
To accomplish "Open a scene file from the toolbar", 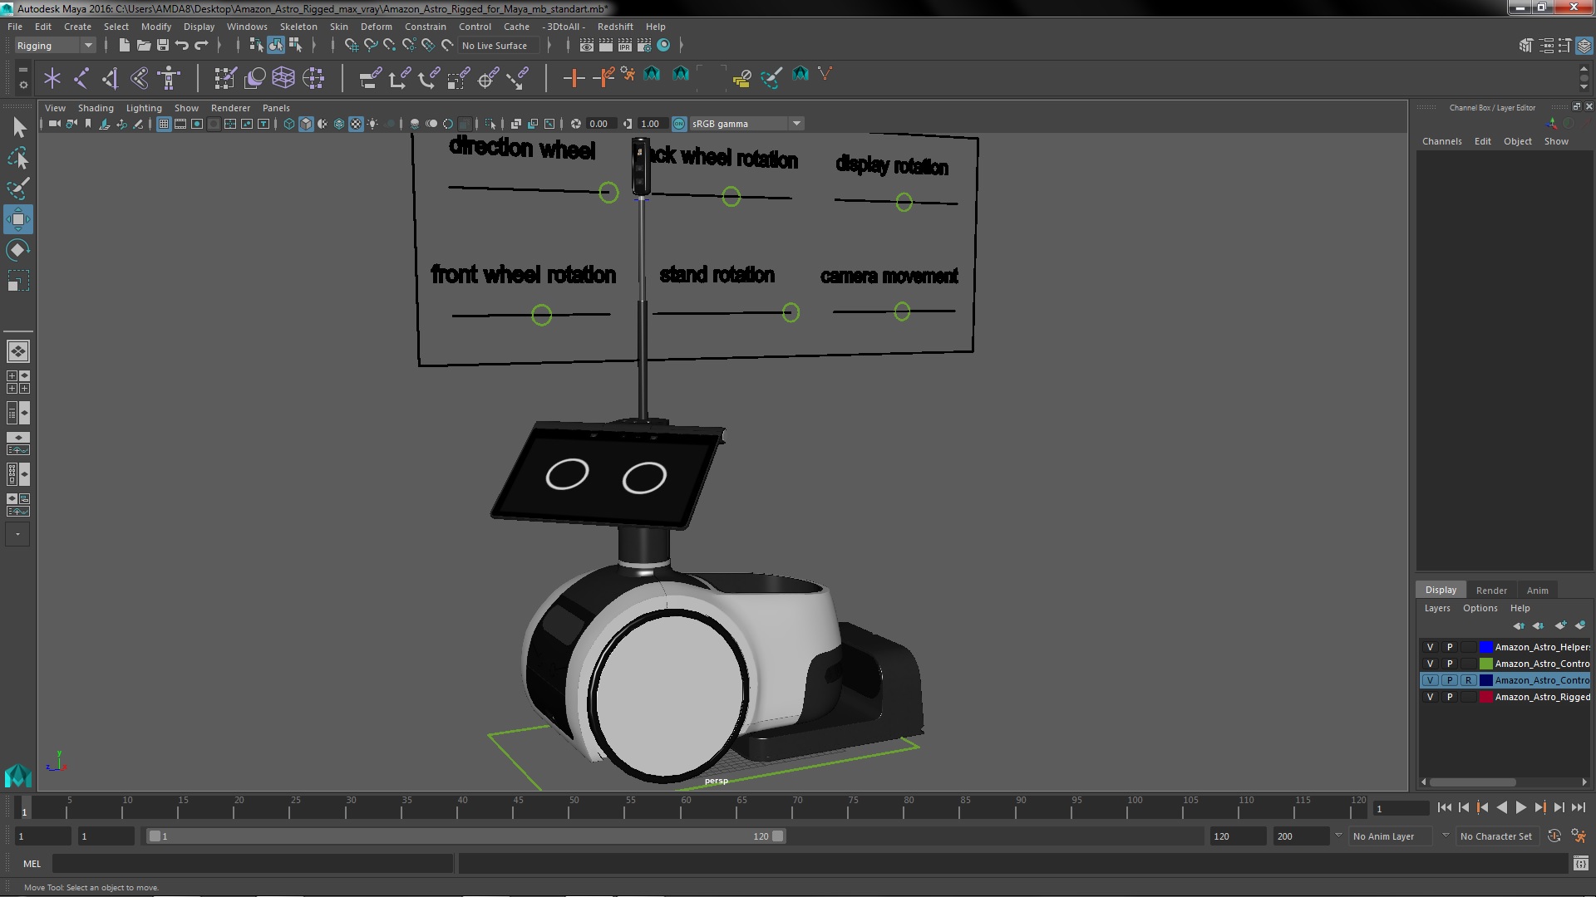I will pyautogui.click(x=143, y=45).
